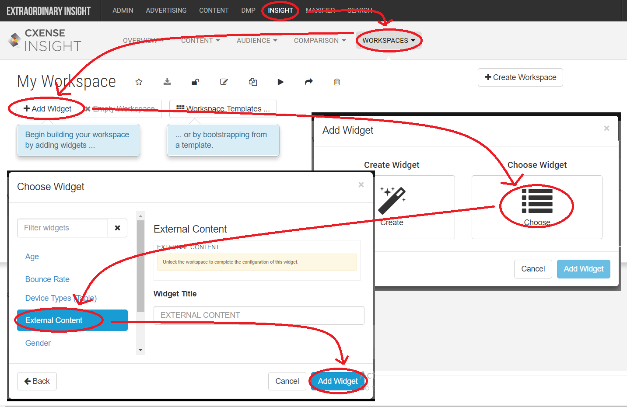Clear the widget filter with the X button
Image resolution: width=627 pixels, height=407 pixels.
(x=117, y=228)
